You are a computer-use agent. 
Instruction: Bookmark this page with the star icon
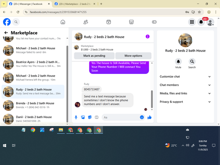coord(199,12)
